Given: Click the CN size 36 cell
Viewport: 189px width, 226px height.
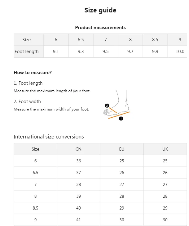Looking at the screenshot, I should [x=78, y=161].
